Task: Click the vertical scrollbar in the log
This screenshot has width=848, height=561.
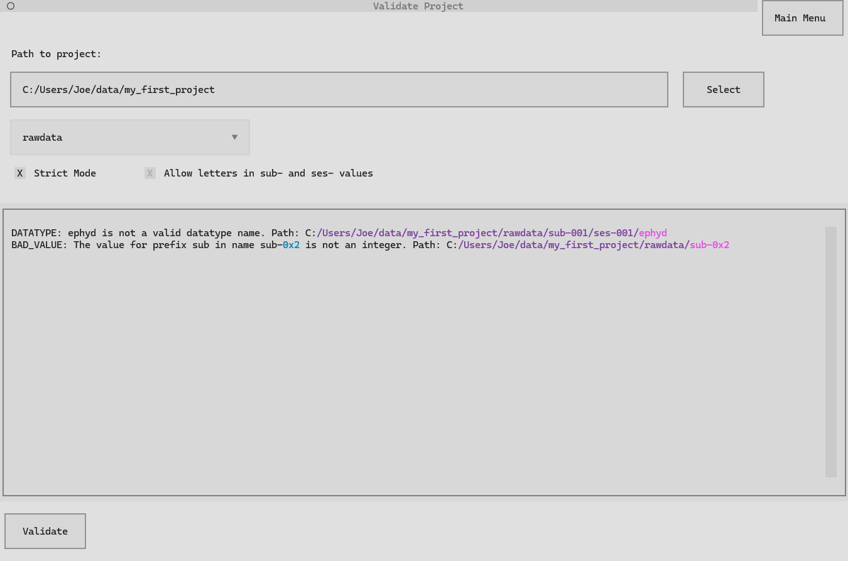Action: (x=830, y=352)
